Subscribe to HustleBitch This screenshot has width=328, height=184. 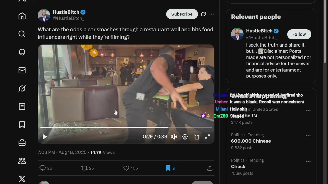point(182,14)
